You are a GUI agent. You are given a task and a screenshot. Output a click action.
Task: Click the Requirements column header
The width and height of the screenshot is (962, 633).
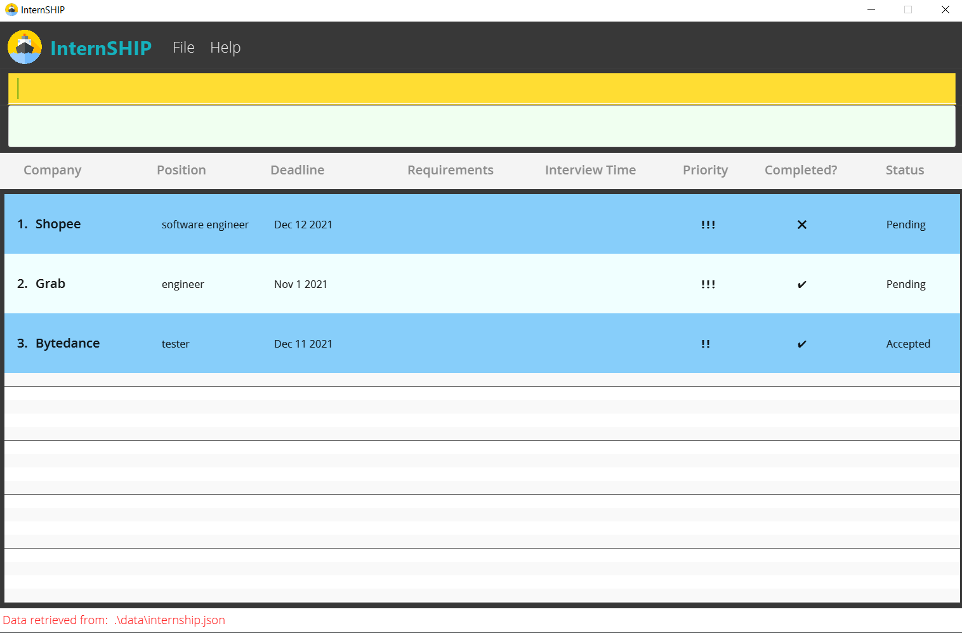451,170
